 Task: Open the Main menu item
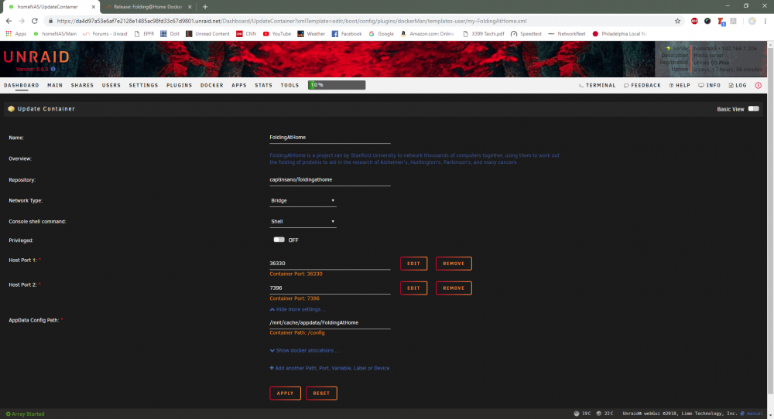coord(55,85)
